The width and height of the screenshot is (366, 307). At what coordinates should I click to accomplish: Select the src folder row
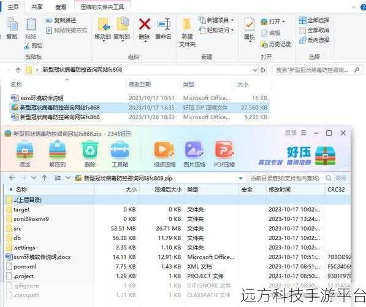[x=177, y=228]
